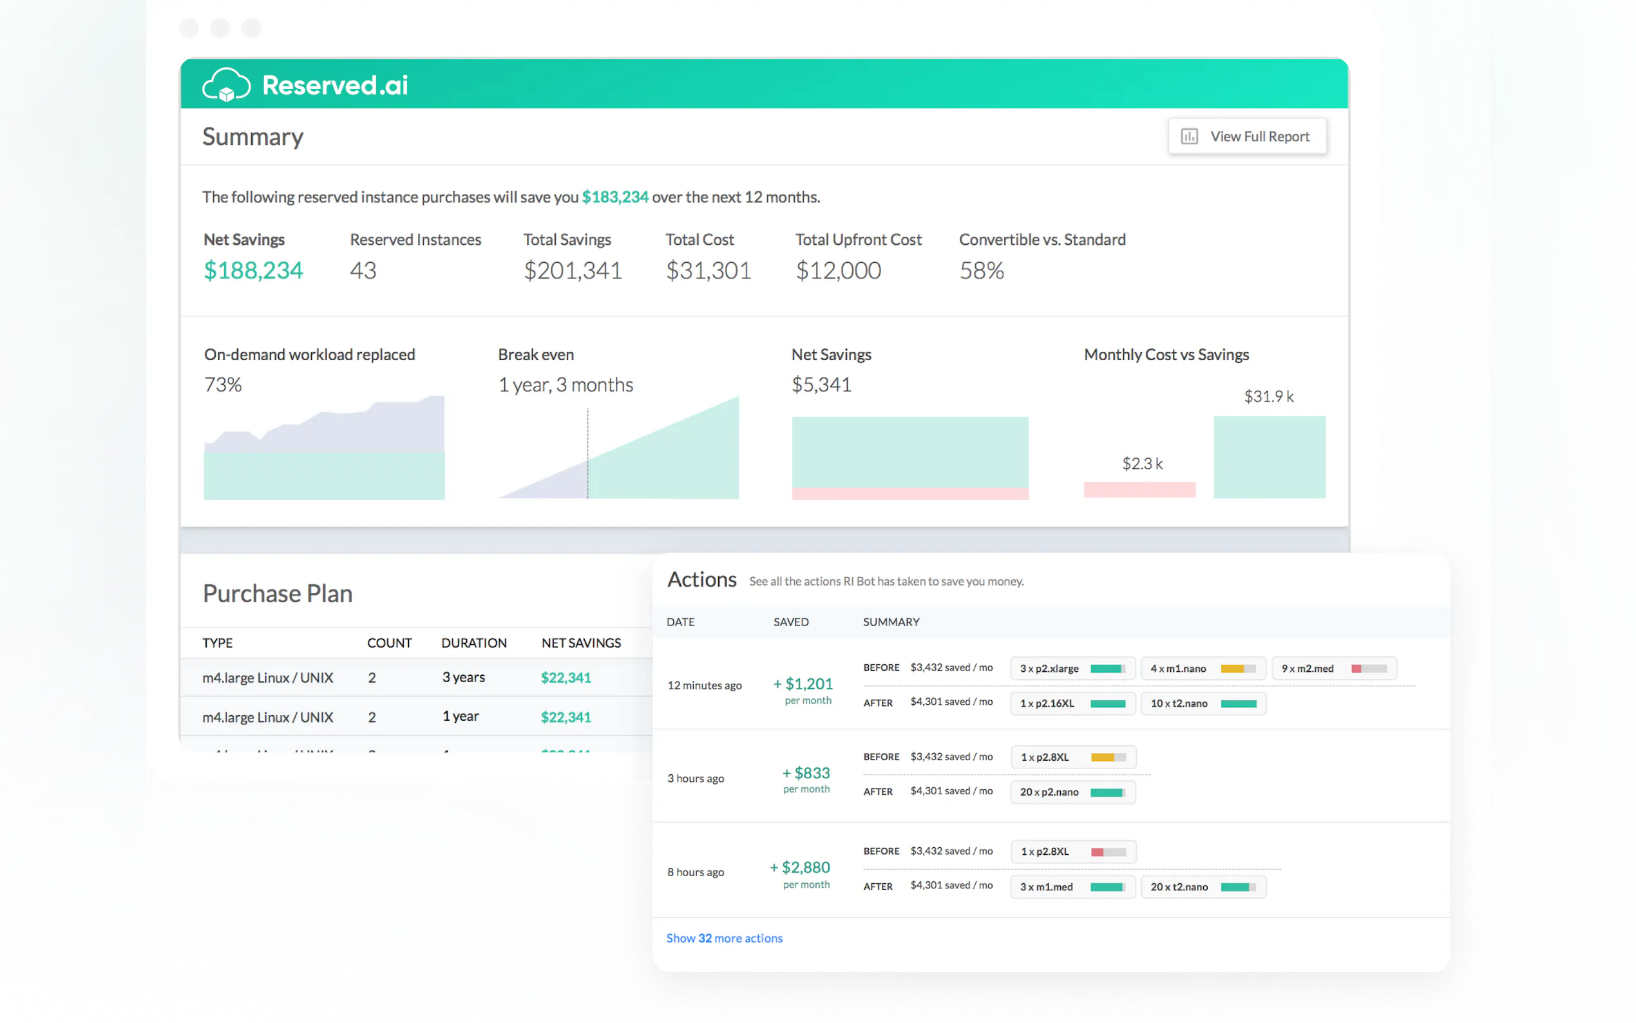Click the NET SAVINGS column header
The image size is (1636, 1023).
(x=581, y=643)
